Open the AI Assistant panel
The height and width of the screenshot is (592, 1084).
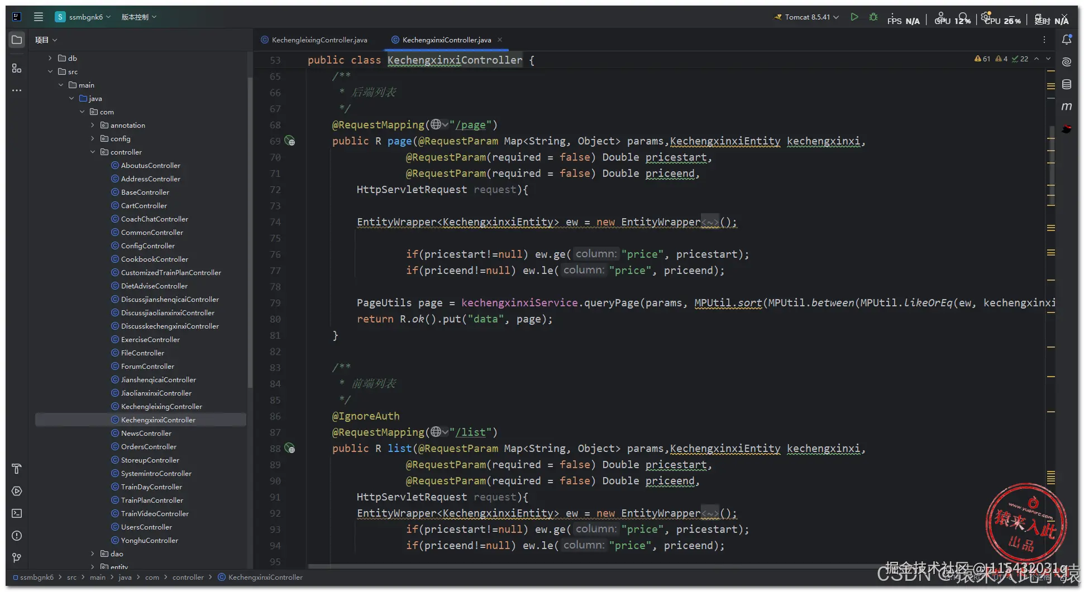pyautogui.click(x=1067, y=62)
